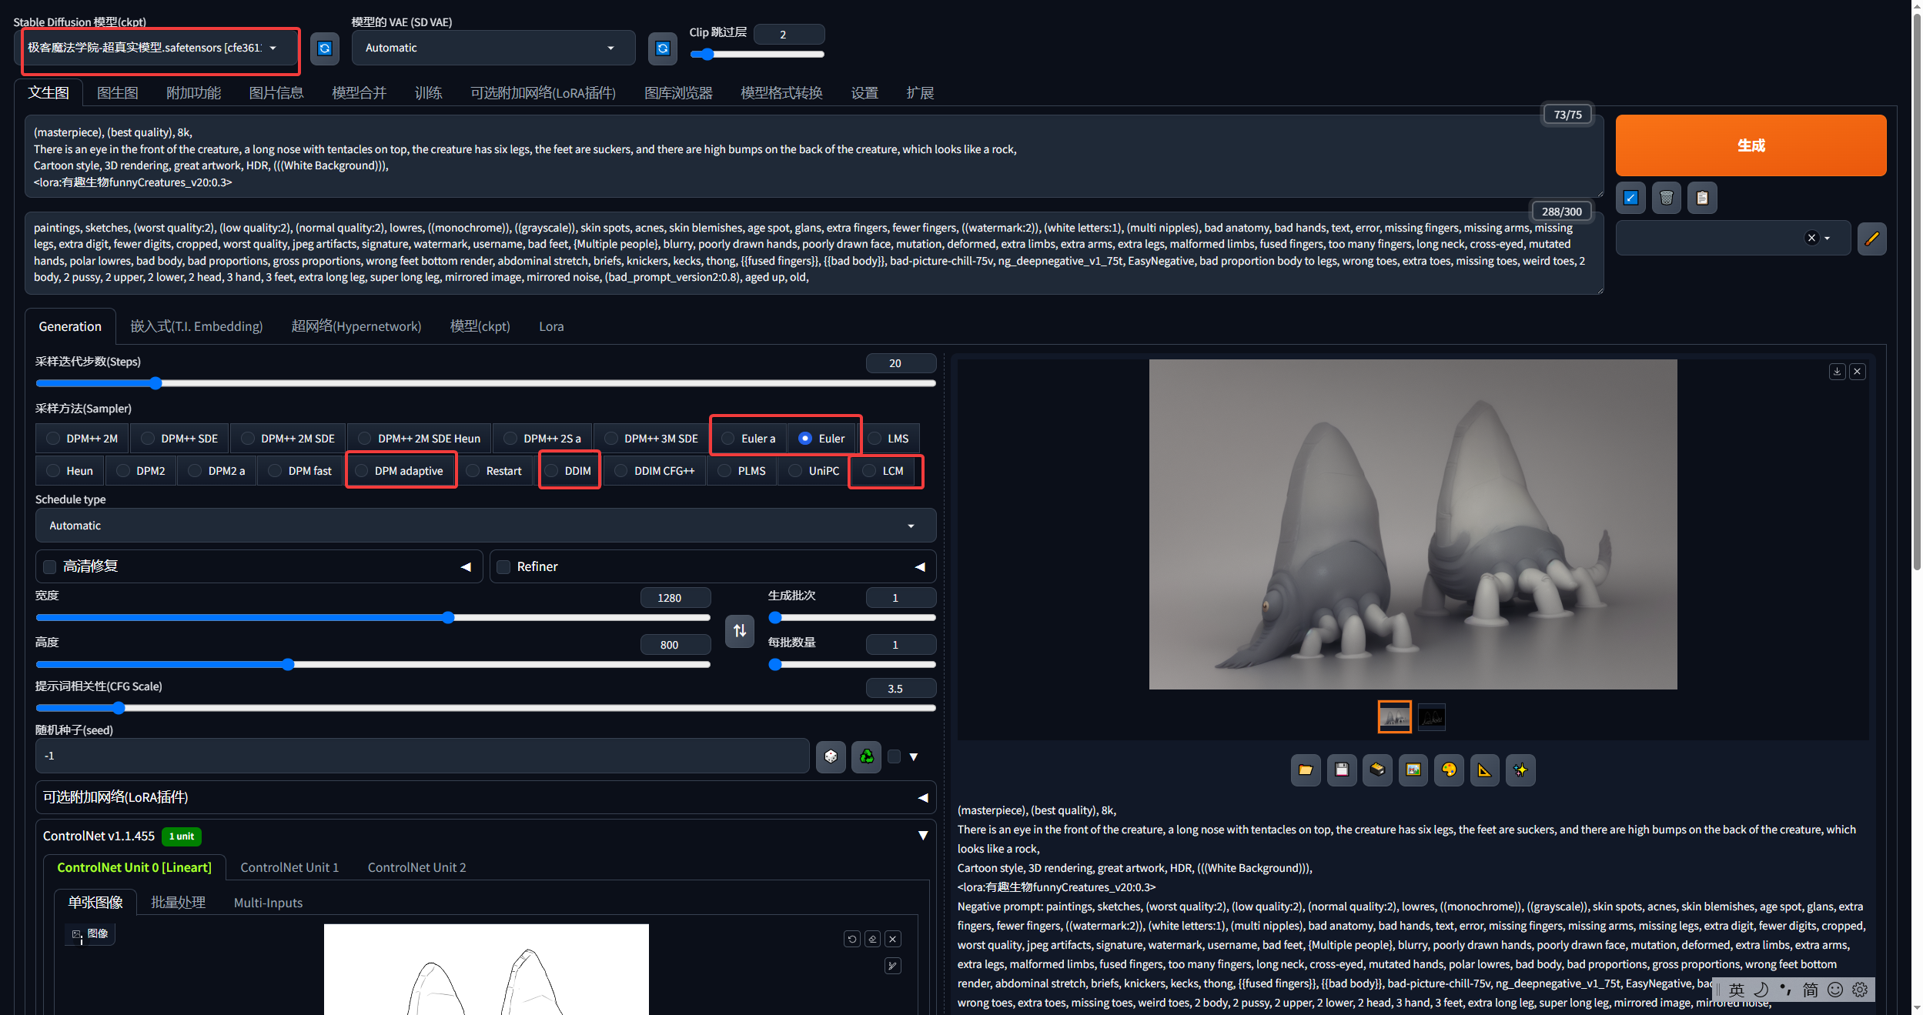1923x1015 pixels.
Task: Click the green recycle reuse seed icon
Action: click(867, 756)
